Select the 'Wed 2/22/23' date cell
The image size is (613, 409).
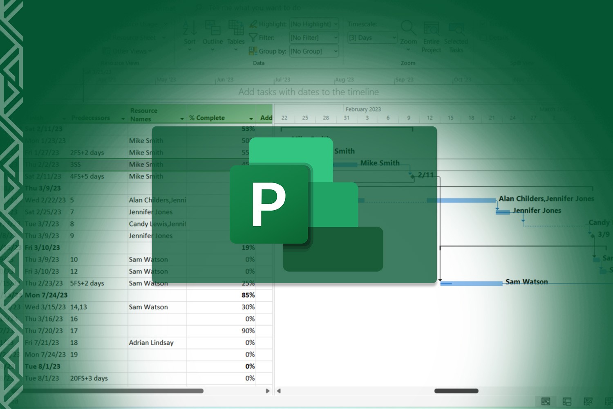[46, 200]
